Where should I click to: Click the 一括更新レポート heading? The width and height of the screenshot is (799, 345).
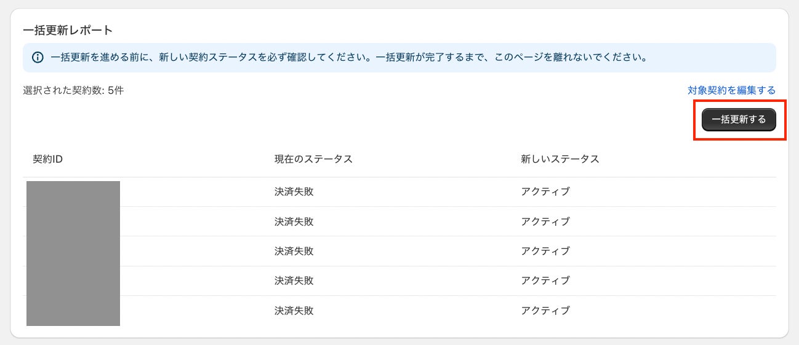[x=68, y=29]
